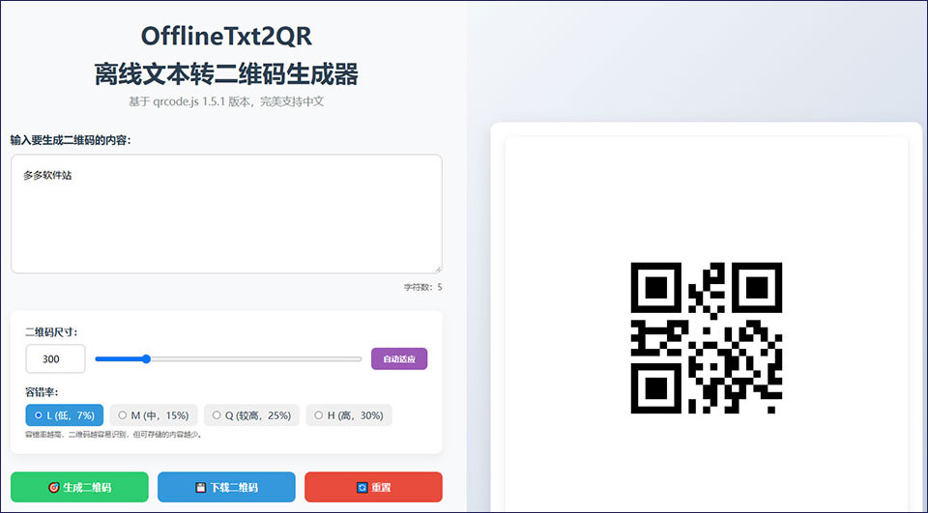This screenshot has width=928, height=513.
Task: Click the 多多软件站 text in the textarea
Action: click(47, 175)
